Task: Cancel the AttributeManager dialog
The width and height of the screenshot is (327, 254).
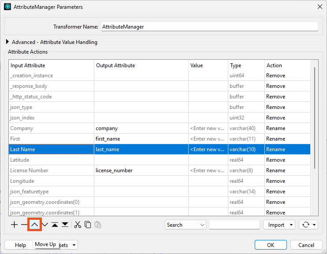Action: pyautogui.click(x=306, y=245)
